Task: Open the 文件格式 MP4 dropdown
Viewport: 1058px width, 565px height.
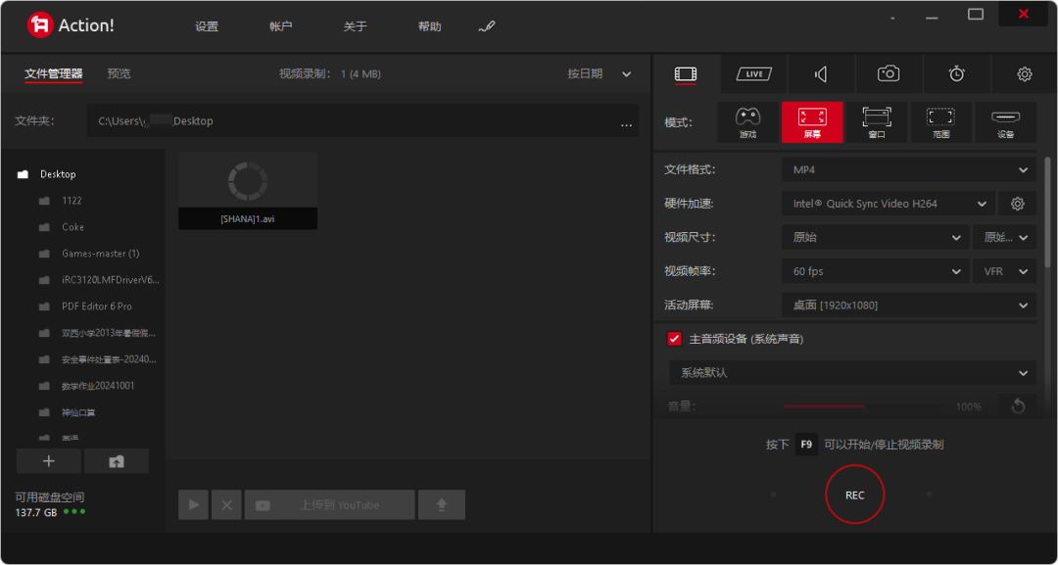Action: [x=909, y=170]
